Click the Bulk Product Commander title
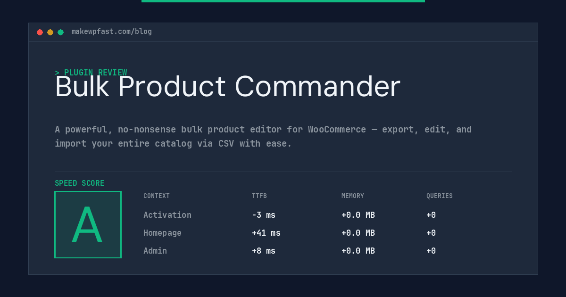This screenshot has width=566, height=297. tap(227, 87)
